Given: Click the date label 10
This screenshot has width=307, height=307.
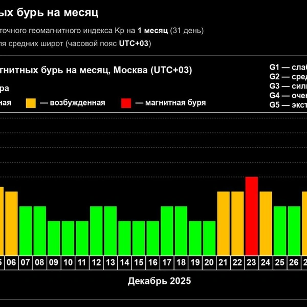Looking at the screenshot, I should 68,262.
